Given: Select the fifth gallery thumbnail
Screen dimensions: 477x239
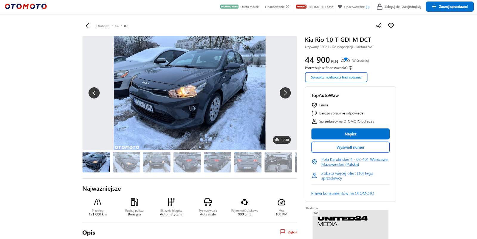Looking at the screenshot, I should [217, 162].
